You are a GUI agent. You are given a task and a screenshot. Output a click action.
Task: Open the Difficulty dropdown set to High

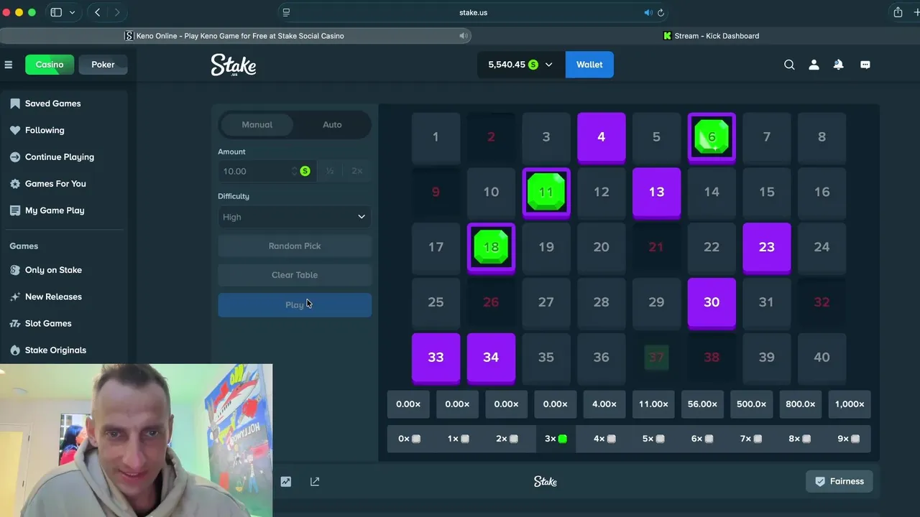click(x=295, y=217)
